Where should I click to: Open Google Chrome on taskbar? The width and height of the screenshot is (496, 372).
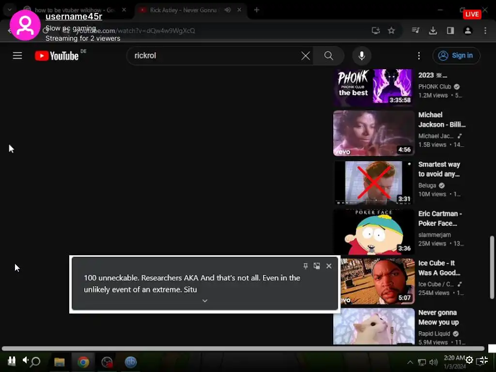[x=83, y=362]
